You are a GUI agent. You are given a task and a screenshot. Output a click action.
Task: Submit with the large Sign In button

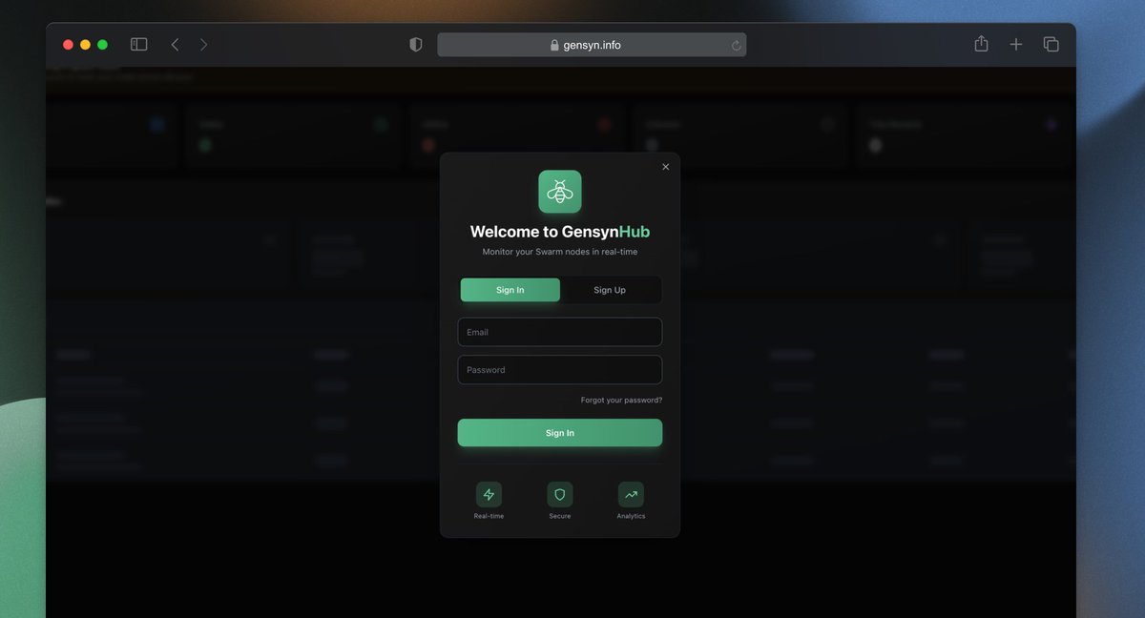(560, 433)
